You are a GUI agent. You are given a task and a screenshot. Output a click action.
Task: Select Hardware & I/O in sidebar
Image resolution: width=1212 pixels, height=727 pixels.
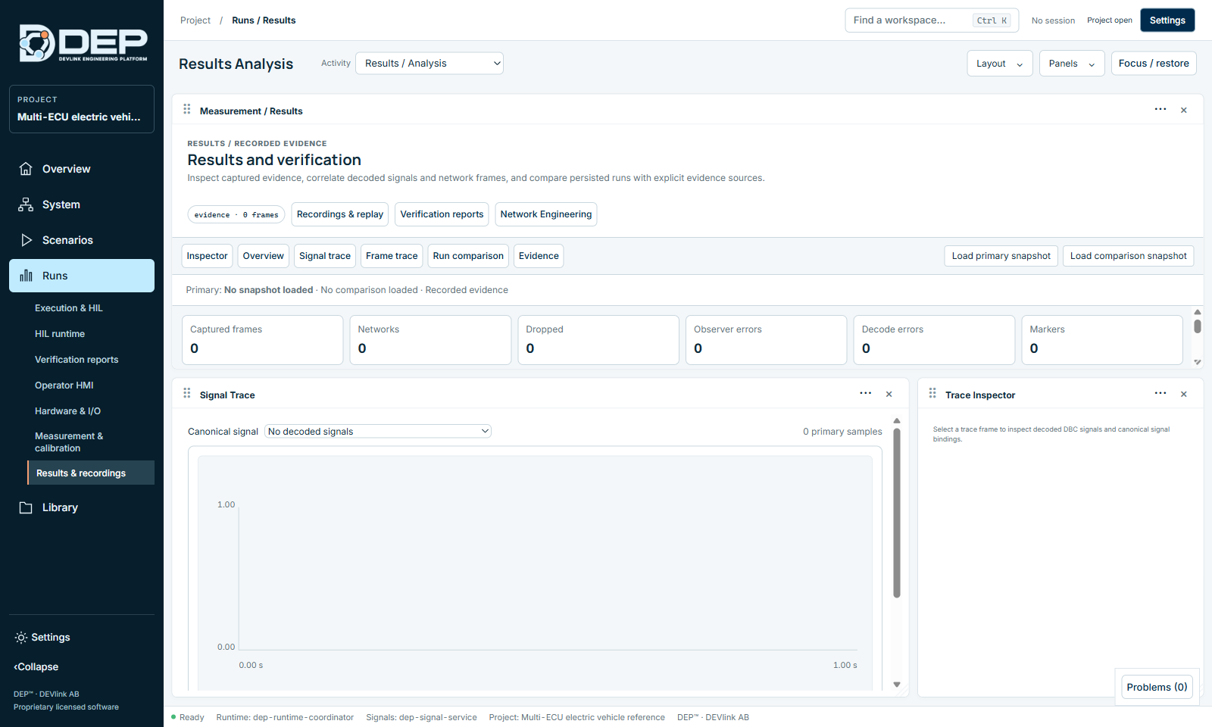click(67, 411)
